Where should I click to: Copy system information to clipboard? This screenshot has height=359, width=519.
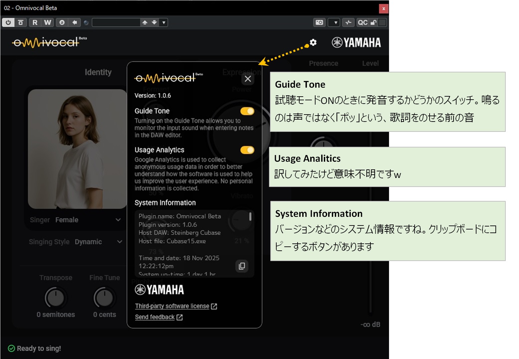[242, 266]
